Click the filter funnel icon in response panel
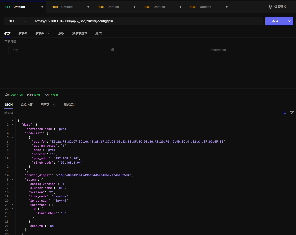The image size is (296, 235). coord(292,113)
